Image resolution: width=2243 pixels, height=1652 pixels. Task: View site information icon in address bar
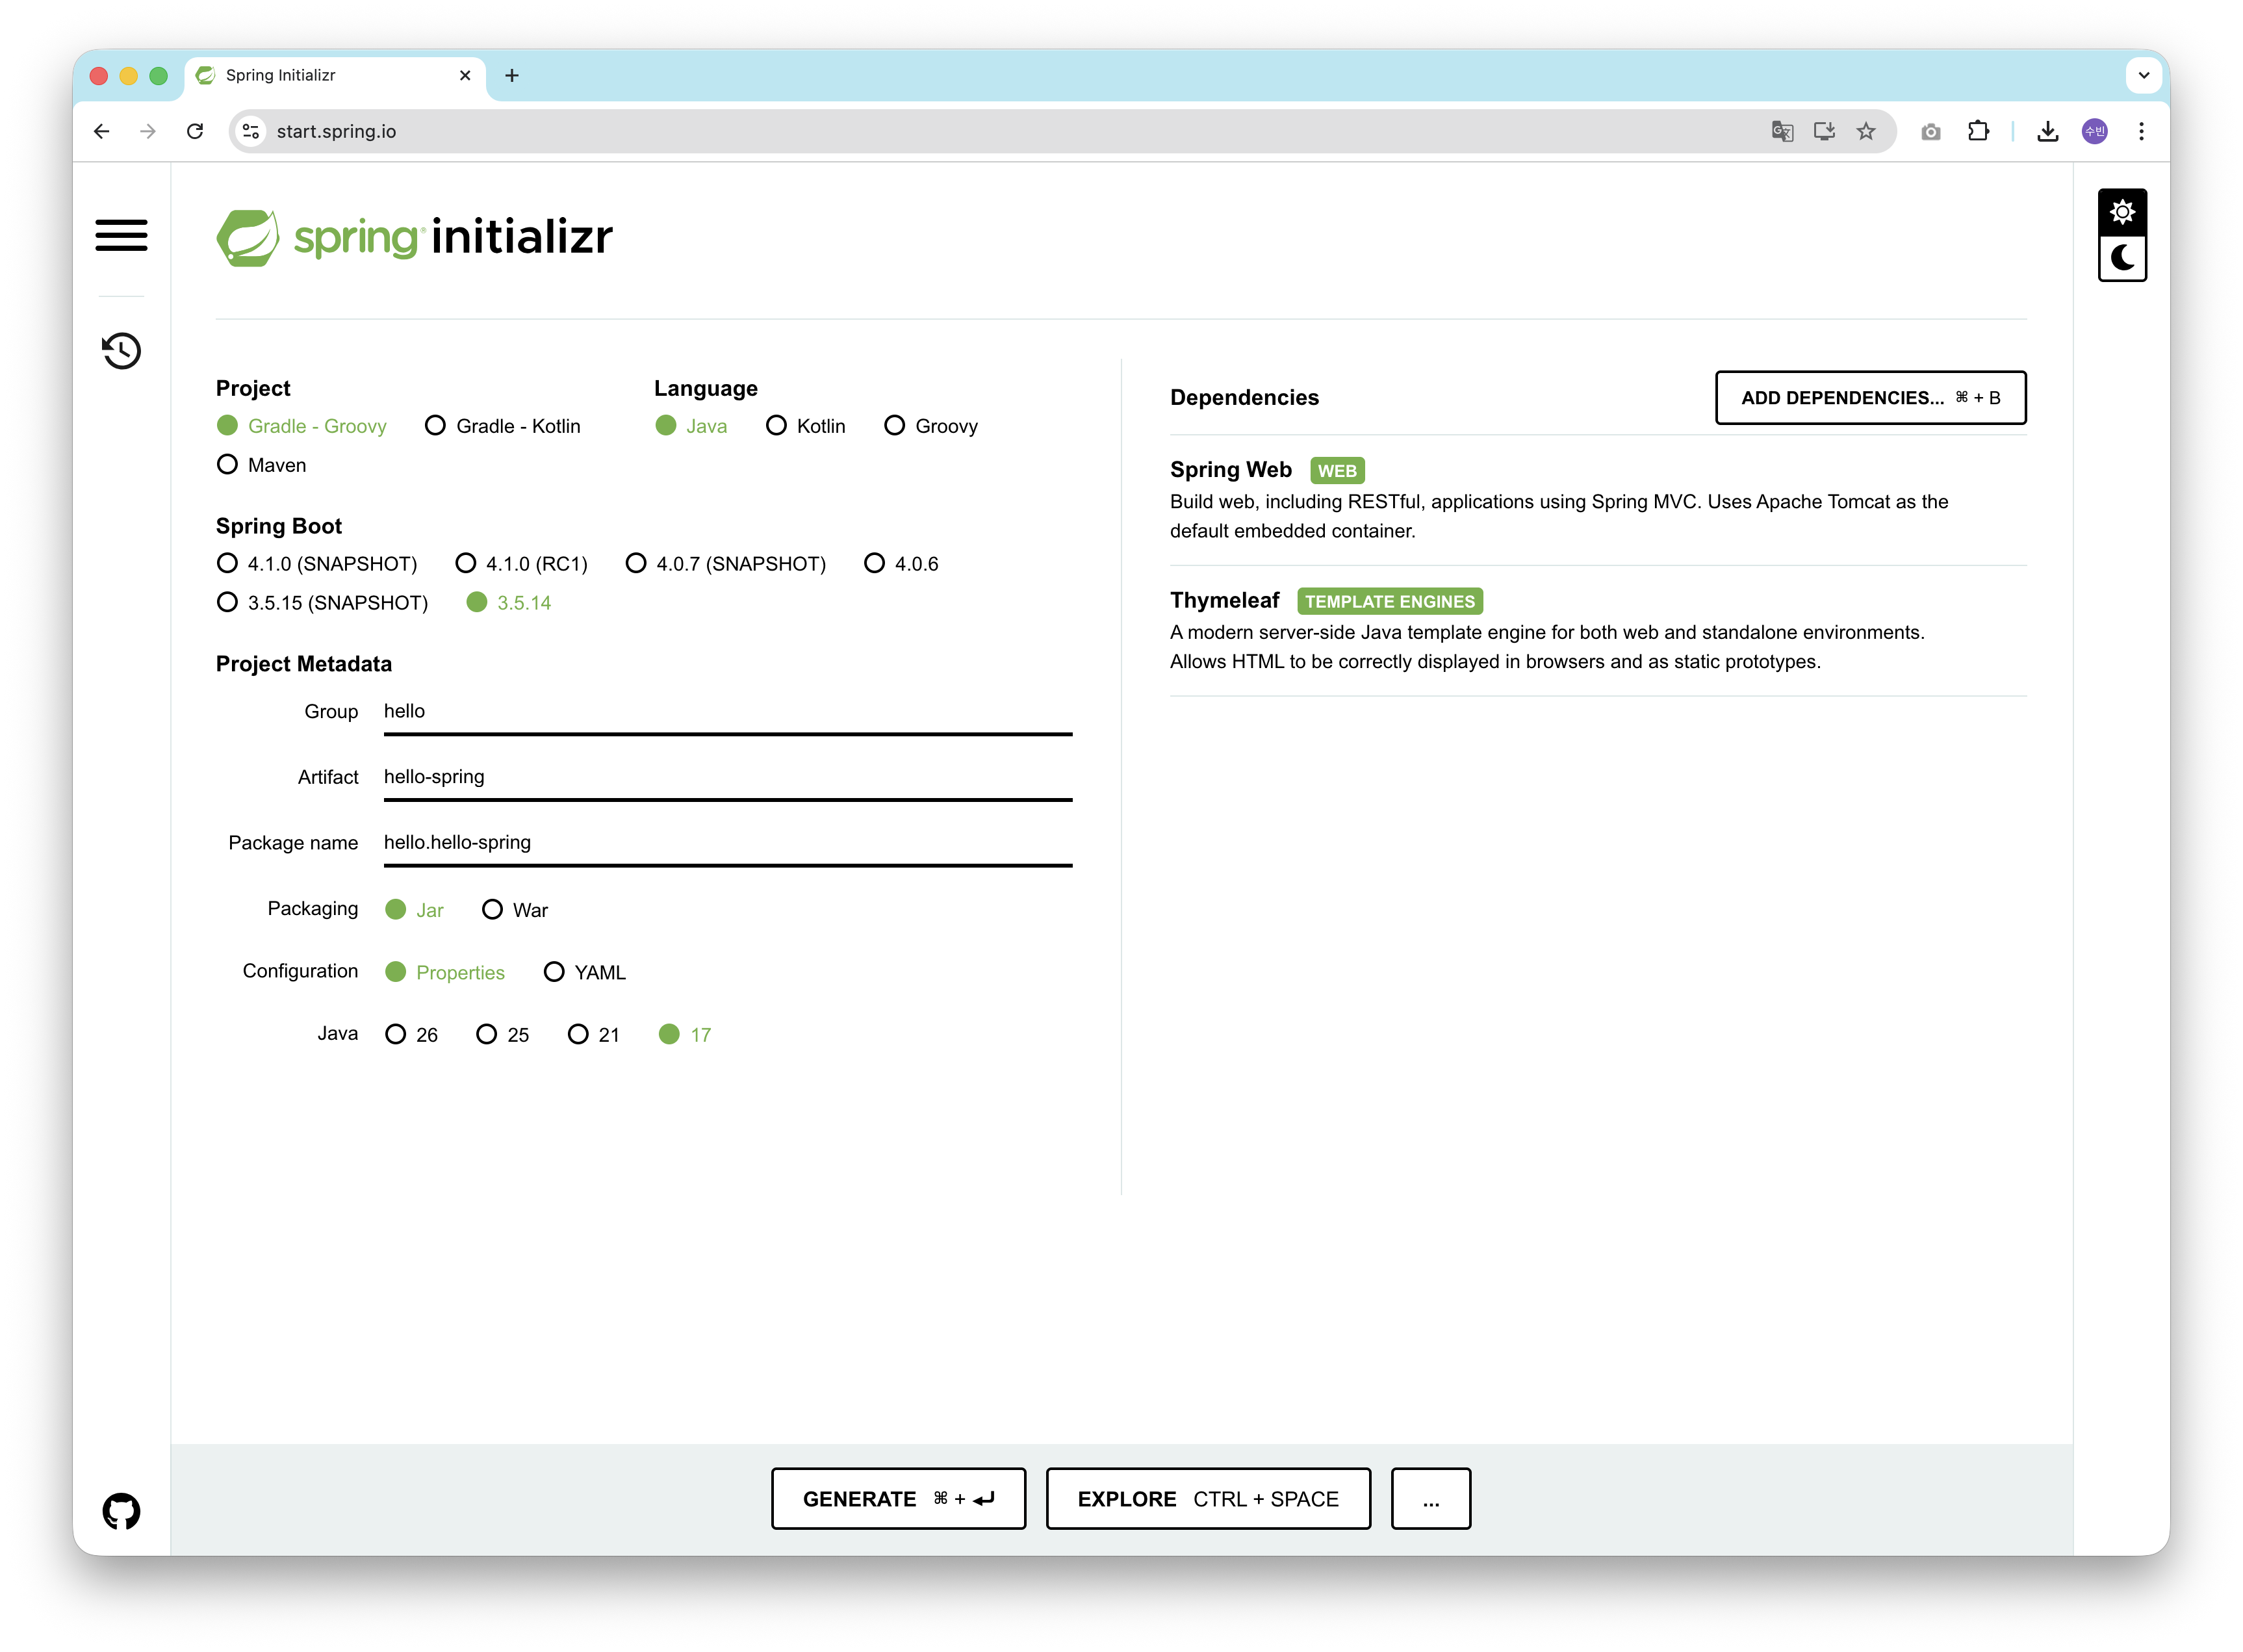coord(251,131)
